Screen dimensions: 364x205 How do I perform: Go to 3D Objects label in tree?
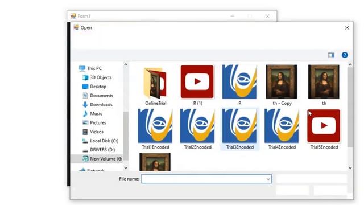click(x=101, y=77)
